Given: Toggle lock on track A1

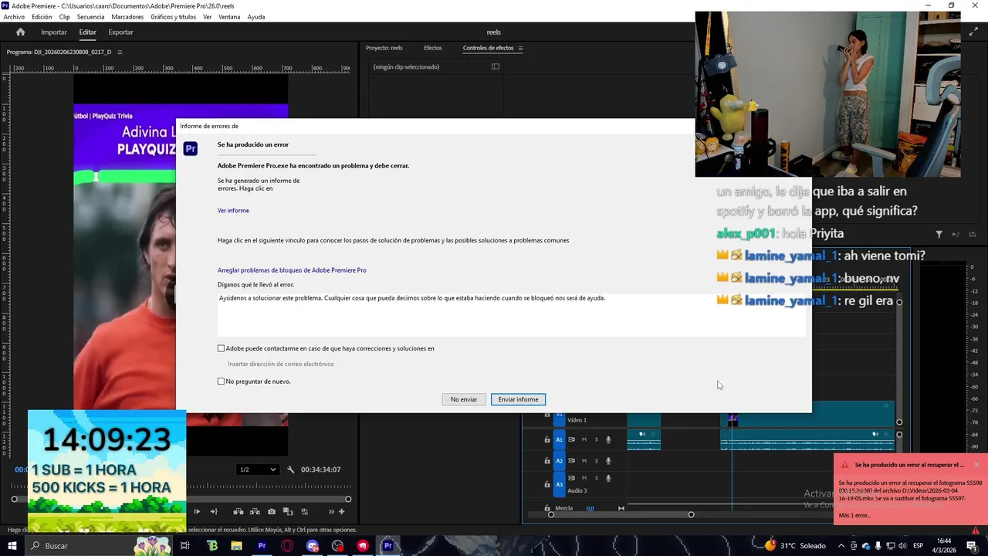Looking at the screenshot, I should (x=547, y=439).
